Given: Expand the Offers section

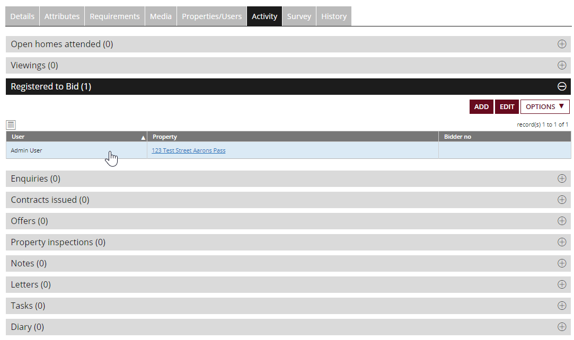Looking at the screenshot, I should (562, 221).
